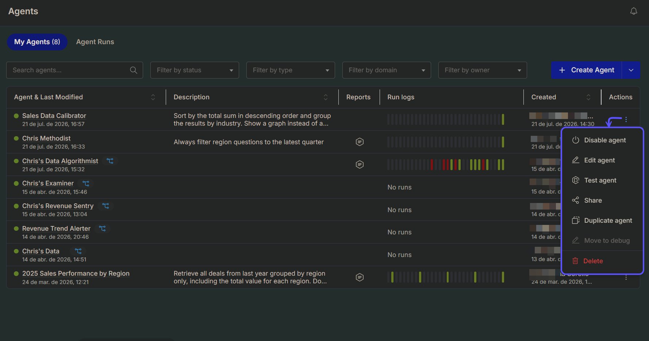
Task: Click date '21 de jul. de 2026, 16:57'
Action: point(53,124)
